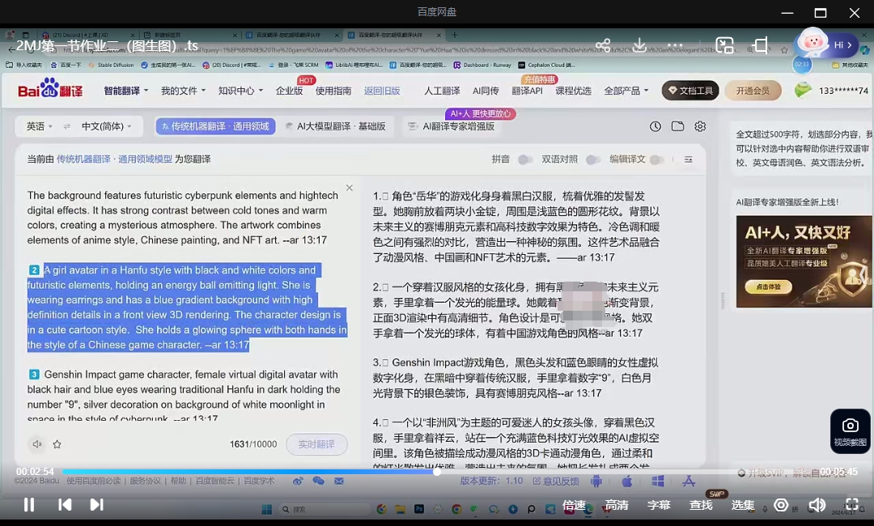Image resolution: width=874 pixels, height=526 pixels.
Task: Swap source and target languages
Action: click(67, 126)
